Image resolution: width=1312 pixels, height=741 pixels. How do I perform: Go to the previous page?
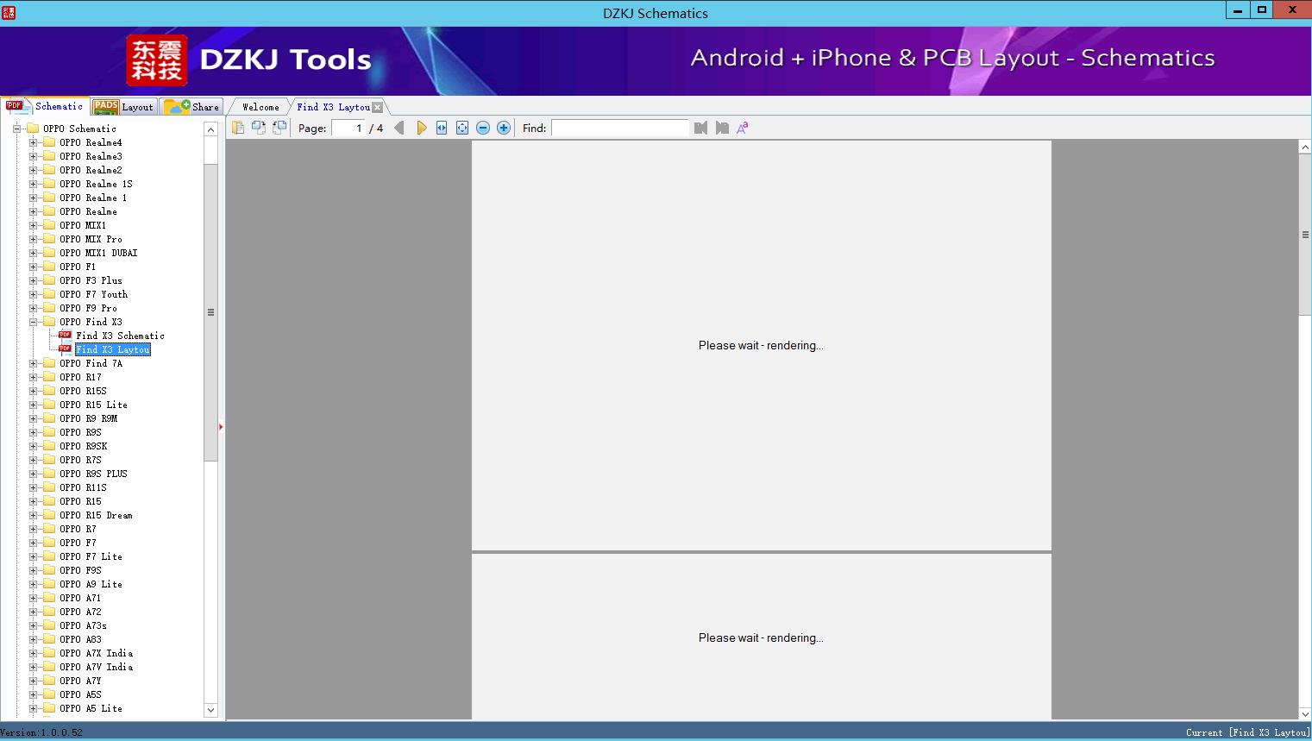[399, 128]
